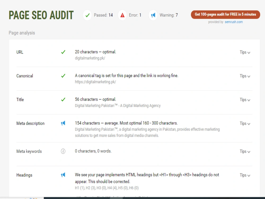Click '56 characters — optimal.' text
The height and width of the screenshot is (199, 265).
[95, 99]
